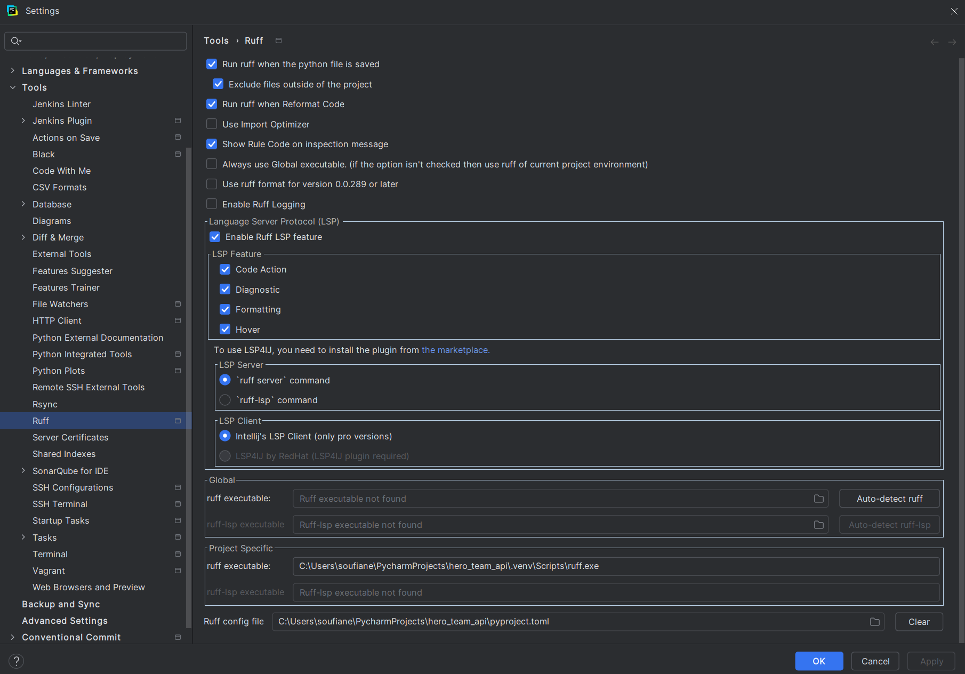Open the marketplace link for LSP4IJ

(x=455, y=350)
